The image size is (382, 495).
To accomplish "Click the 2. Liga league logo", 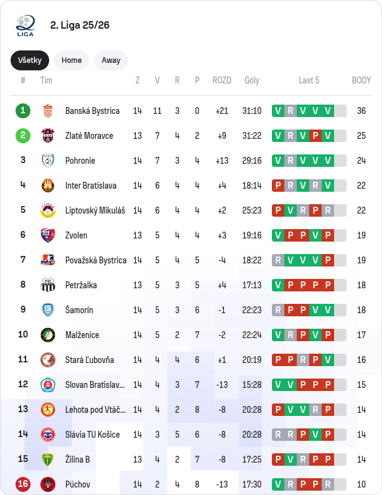I will click(x=26, y=26).
